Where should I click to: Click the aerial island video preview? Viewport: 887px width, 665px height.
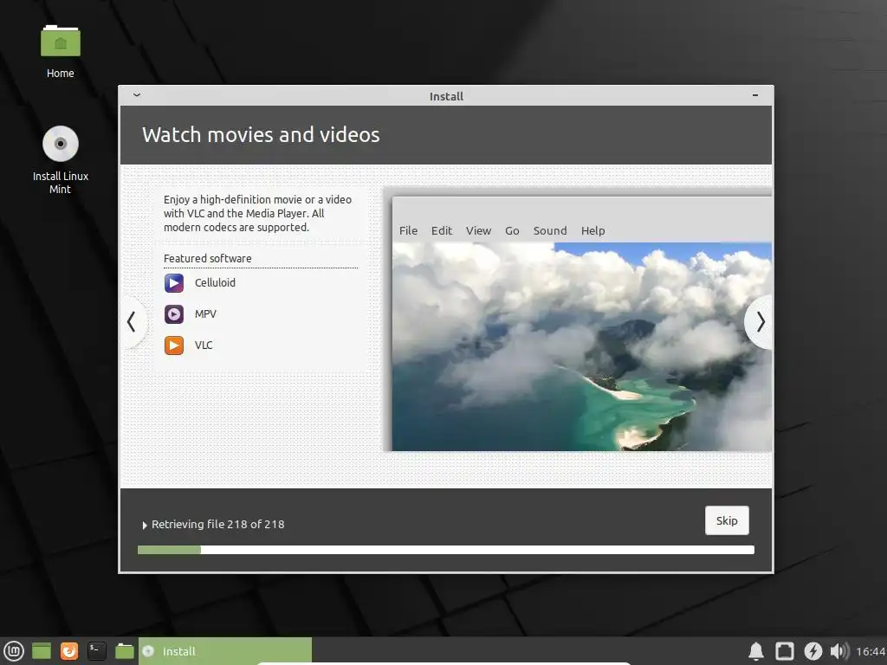[x=582, y=346]
